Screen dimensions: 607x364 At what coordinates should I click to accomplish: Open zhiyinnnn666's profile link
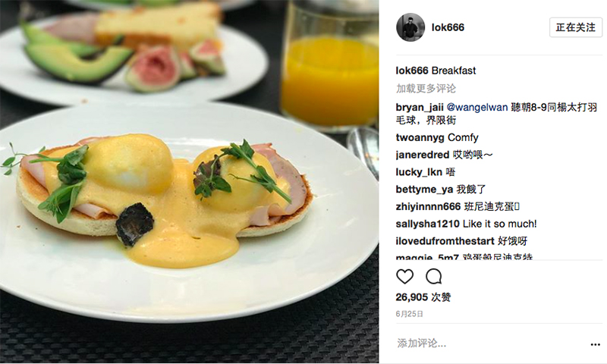(x=428, y=206)
